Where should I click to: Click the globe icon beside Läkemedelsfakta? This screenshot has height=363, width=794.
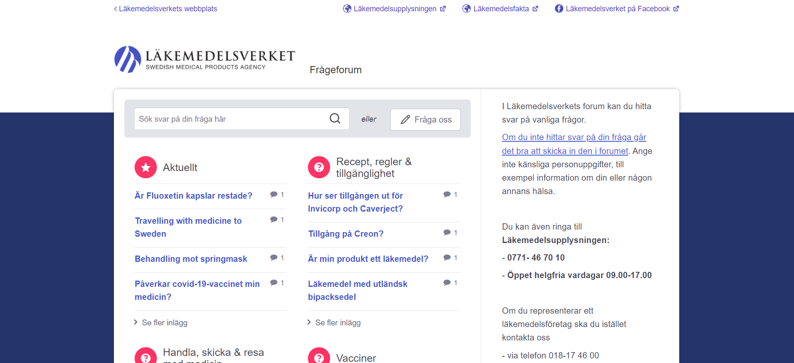click(467, 9)
